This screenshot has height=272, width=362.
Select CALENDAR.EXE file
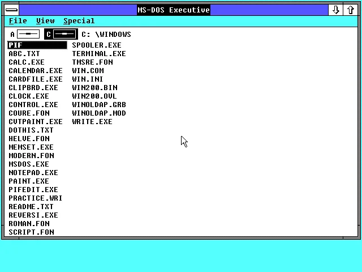tap(36, 70)
